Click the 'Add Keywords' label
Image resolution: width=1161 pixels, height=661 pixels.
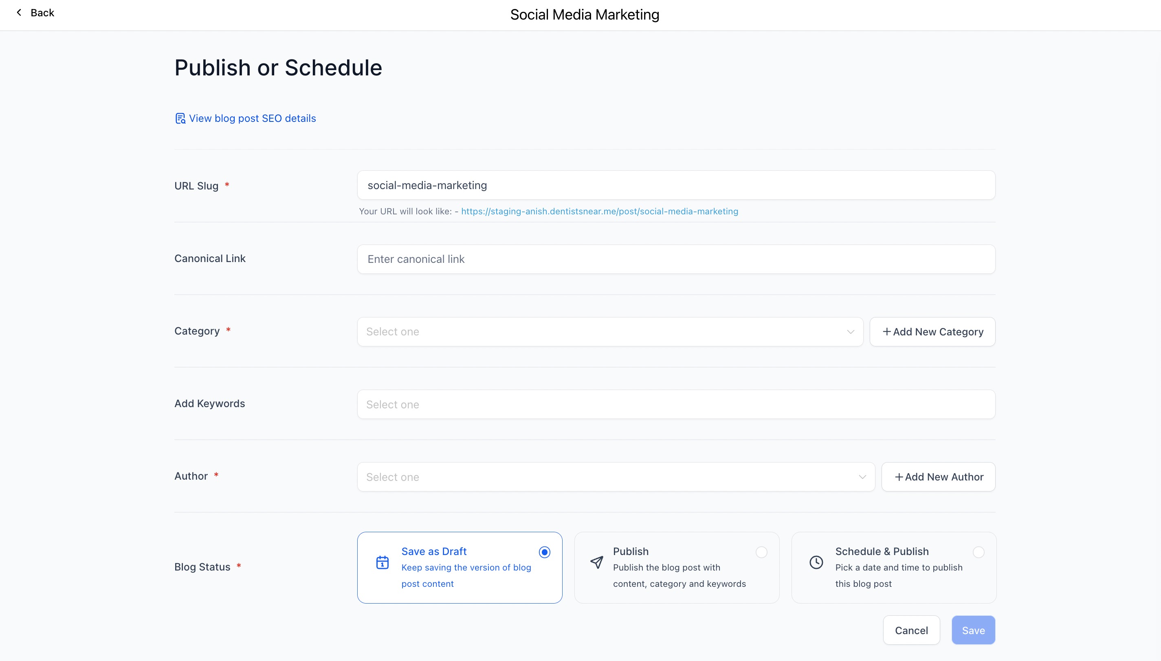pyautogui.click(x=209, y=403)
